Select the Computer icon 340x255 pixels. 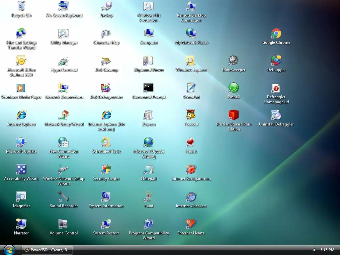[x=149, y=33]
